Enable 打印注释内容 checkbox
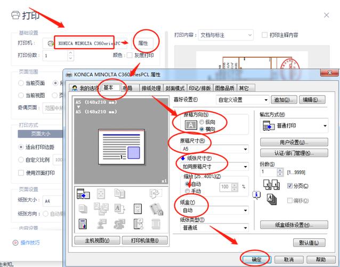 coord(264,35)
